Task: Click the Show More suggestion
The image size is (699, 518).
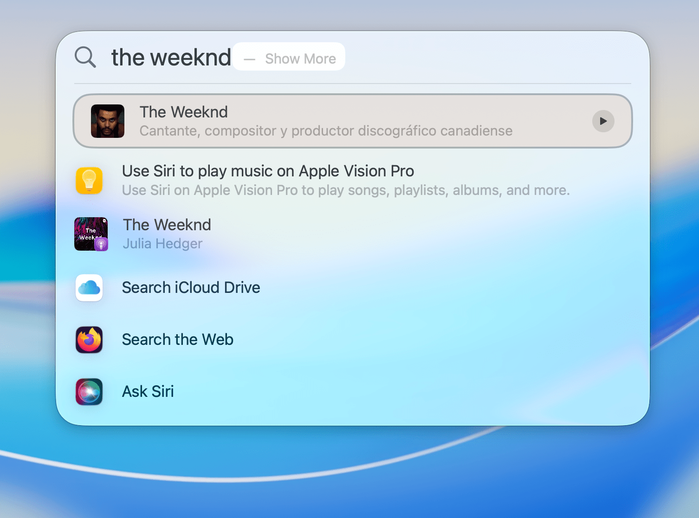Action: tap(289, 57)
